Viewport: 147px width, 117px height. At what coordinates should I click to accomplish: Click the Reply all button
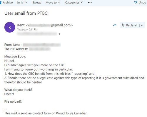[x=129, y=25]
